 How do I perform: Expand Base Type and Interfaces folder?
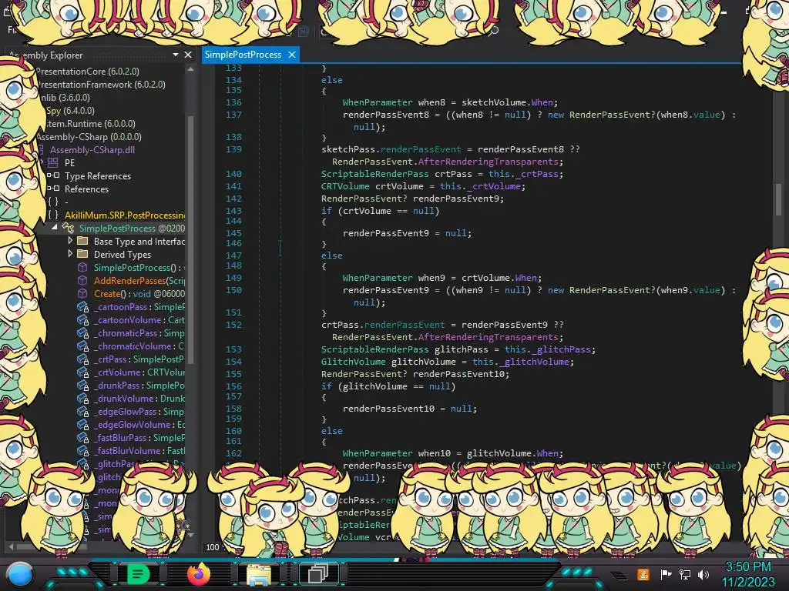tap(70, 241)
